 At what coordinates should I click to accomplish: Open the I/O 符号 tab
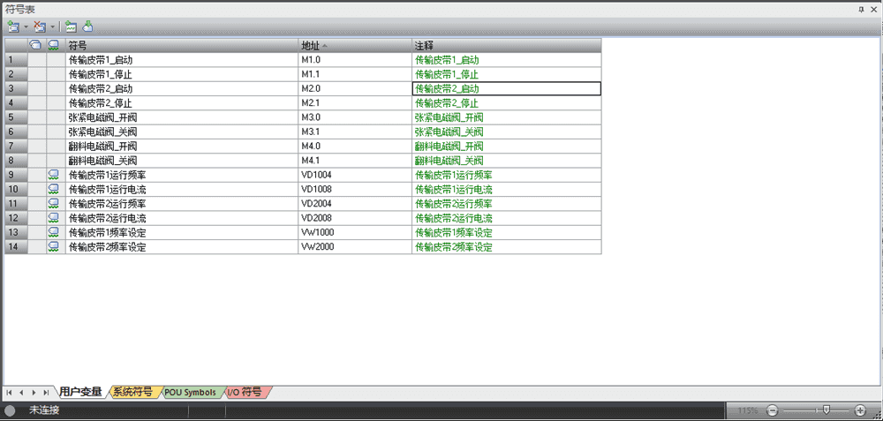pyautogui.click(x=245, y=392)
